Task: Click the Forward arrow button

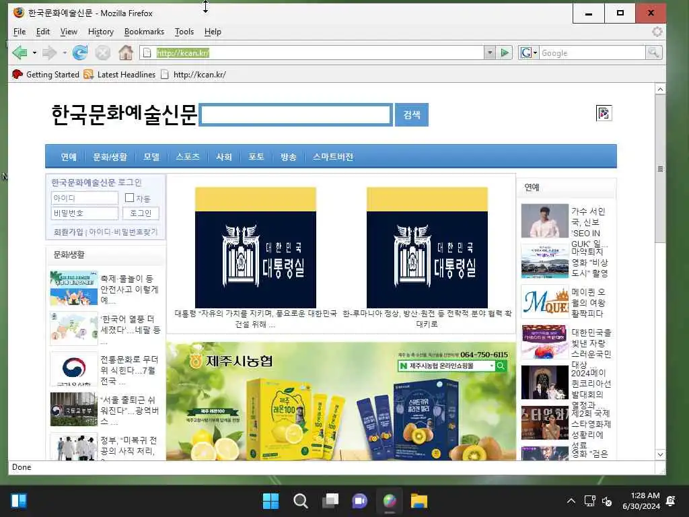Action: (49, 53)
